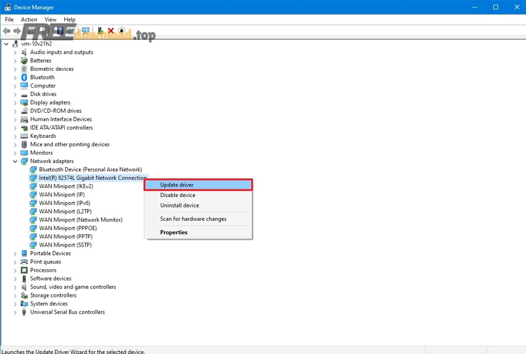Click the Storage controllers category icon
Viewport: 526px width, 354px height.
(x=24, y=295)
